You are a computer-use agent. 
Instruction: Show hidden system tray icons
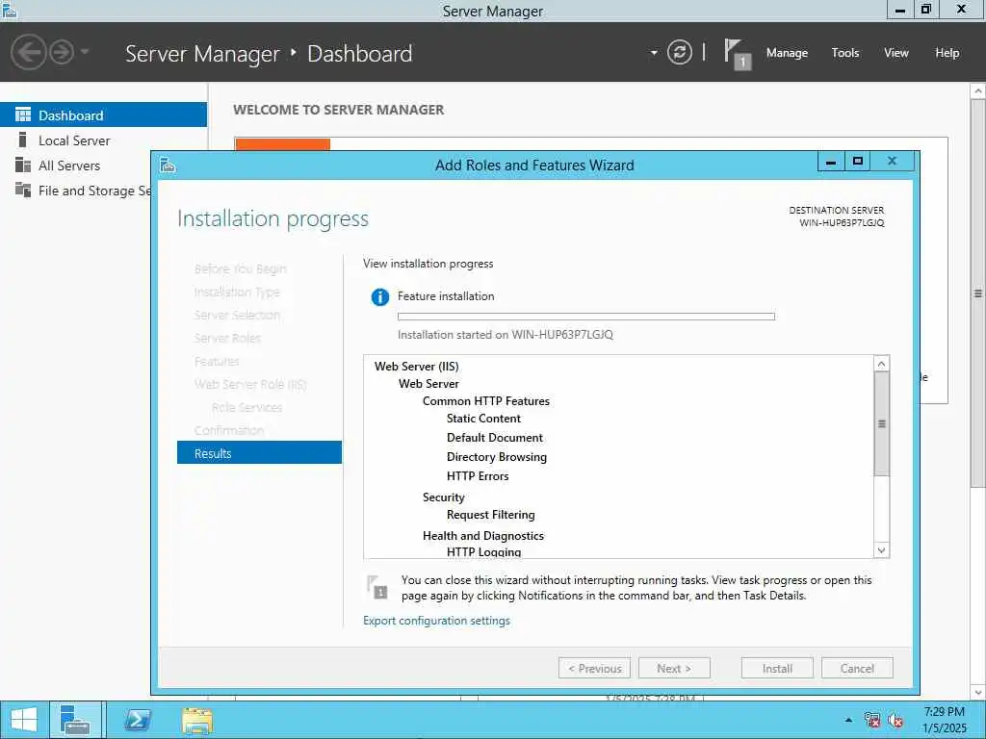849,720
